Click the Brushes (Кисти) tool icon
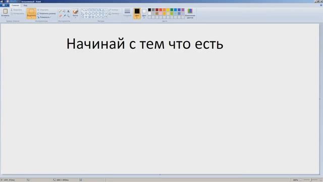The height and width of the screenshot is (182, 323). (75, 11)
